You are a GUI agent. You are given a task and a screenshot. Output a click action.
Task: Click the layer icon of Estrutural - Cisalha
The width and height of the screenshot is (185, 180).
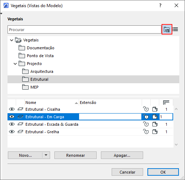tap(20, 109)
